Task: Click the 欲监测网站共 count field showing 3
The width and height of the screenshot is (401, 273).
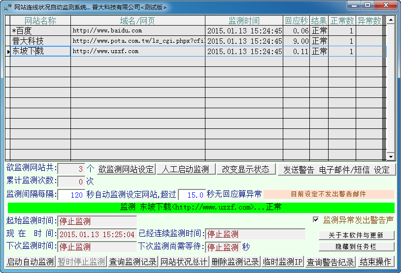Action: (71, 169)
